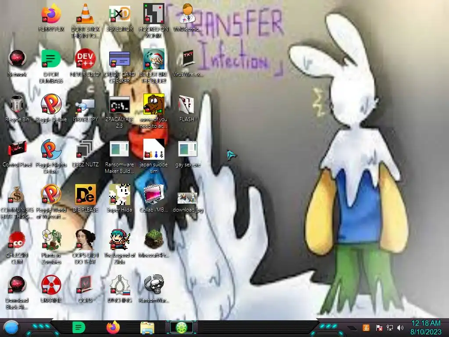Open the DEEZ NUTZ shortcut
Screen dimensions: 449x337
[x=85, y=149]
